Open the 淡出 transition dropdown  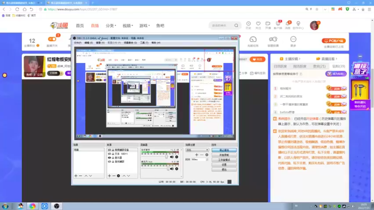click(197, 150)
